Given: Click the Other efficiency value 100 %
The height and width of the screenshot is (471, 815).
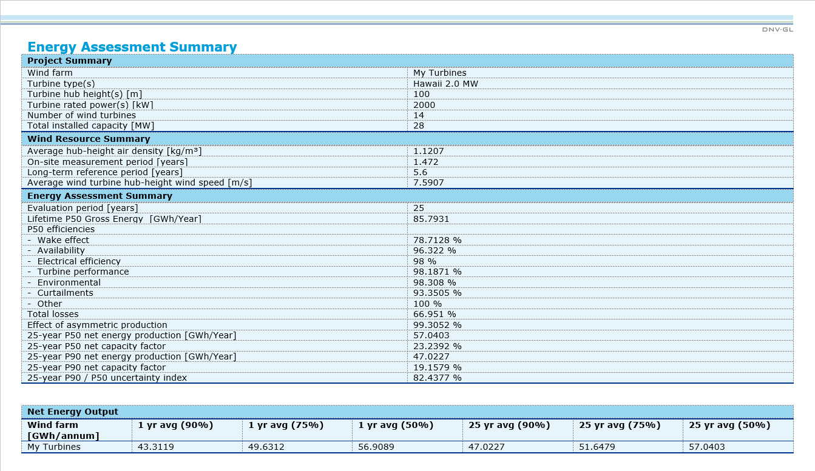Looking at the screenshot, I should click(x=427, y=304).
